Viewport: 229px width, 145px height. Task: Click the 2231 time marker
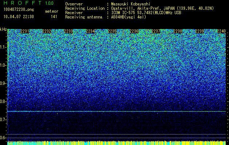(25, 31)
